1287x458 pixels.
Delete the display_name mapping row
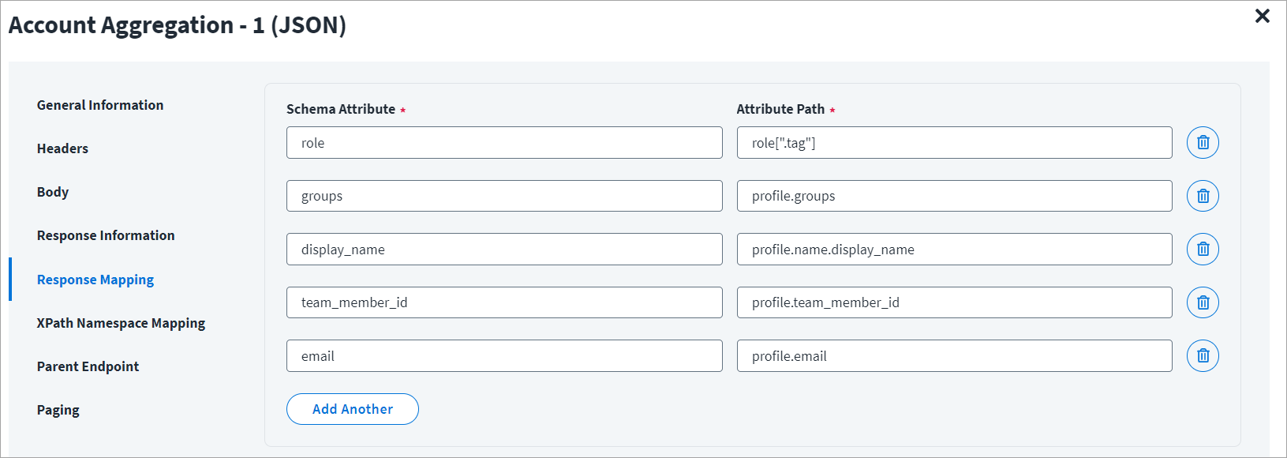1203,250
